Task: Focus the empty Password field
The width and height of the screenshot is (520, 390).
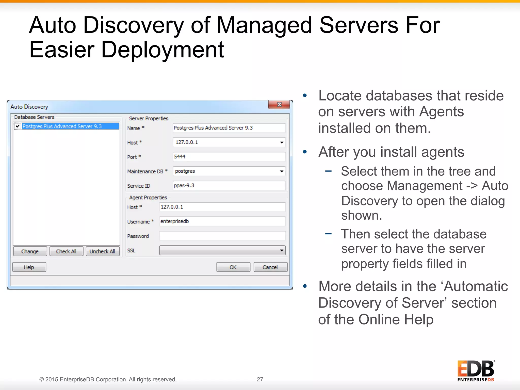Action: coord(222,236)
